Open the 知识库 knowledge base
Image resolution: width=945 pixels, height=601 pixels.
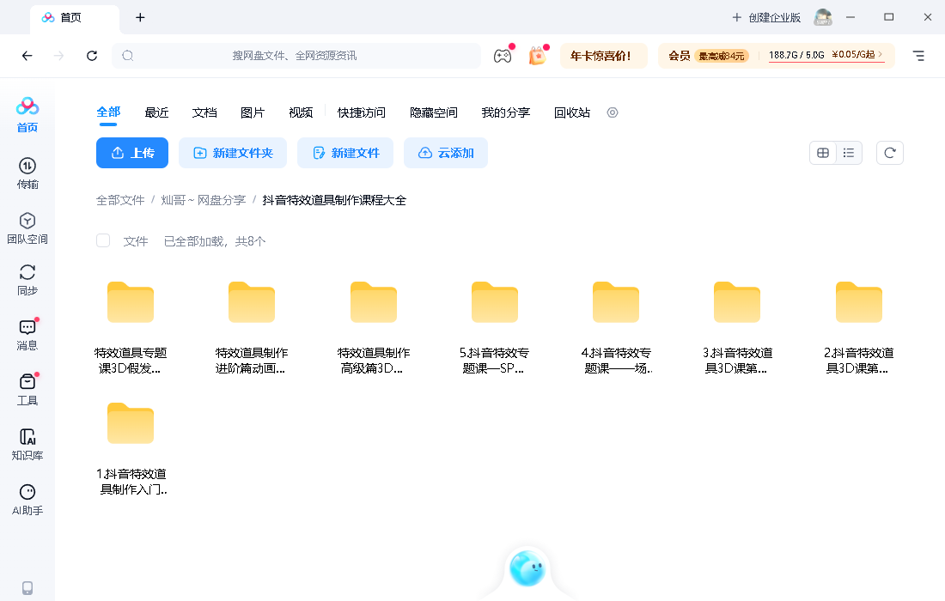tap(27, 445)
